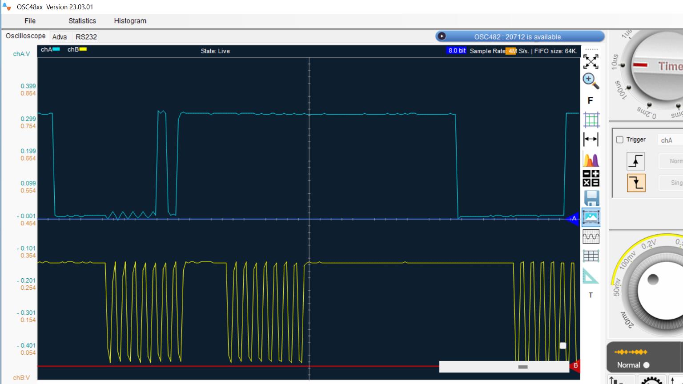The image size is (683, 384).
Task: Toggle the grid display icon
Action: 591,120
